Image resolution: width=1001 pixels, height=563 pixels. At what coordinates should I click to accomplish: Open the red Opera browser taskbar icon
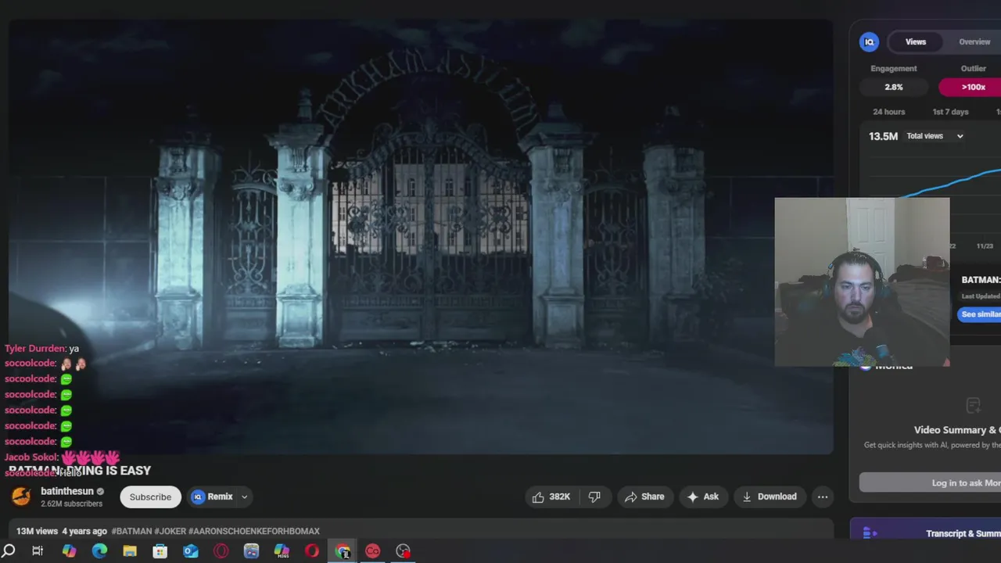[312, 551]
